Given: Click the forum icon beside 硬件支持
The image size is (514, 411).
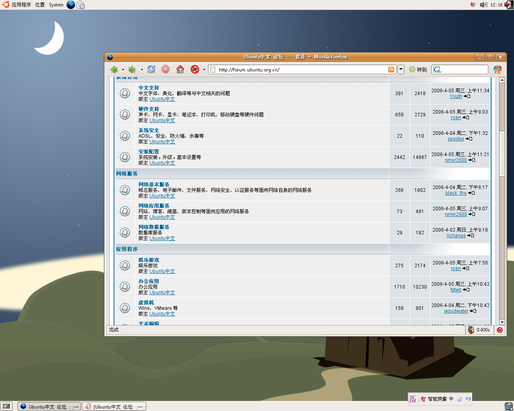Looking at the screenshot, I should pyautogui.click(x=125, y=115).
